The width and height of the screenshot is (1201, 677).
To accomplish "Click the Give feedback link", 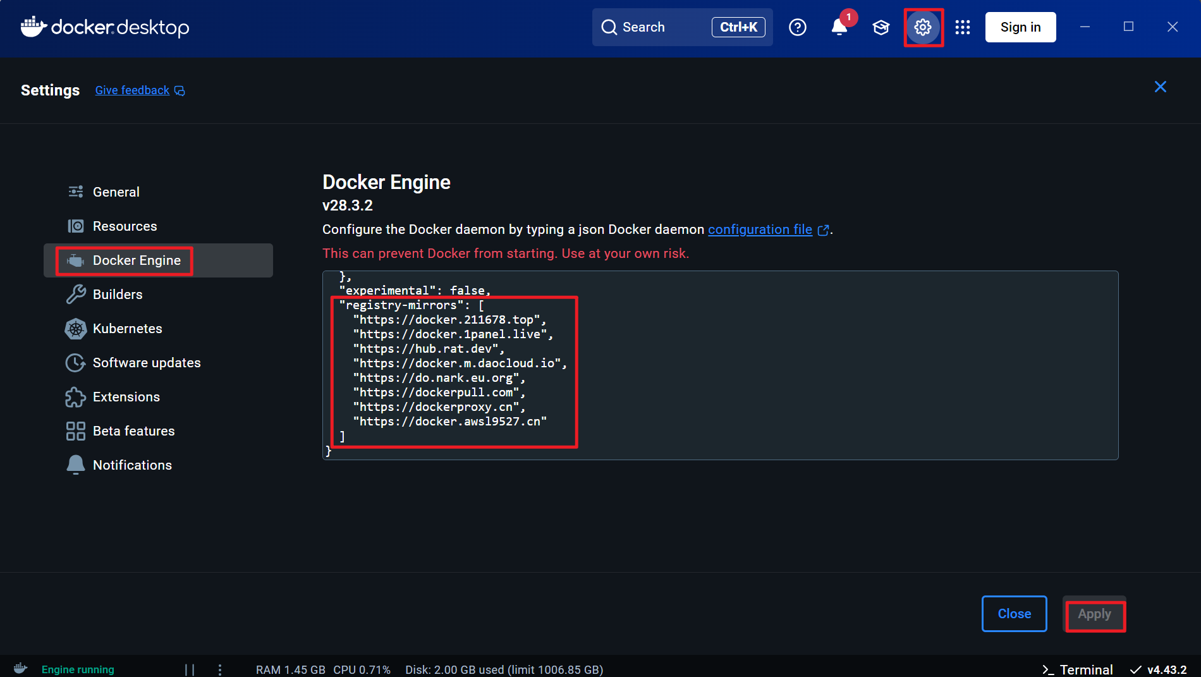I will click(132, 90).
